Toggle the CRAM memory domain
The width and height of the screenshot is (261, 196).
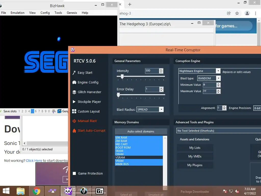pos(139,154)
